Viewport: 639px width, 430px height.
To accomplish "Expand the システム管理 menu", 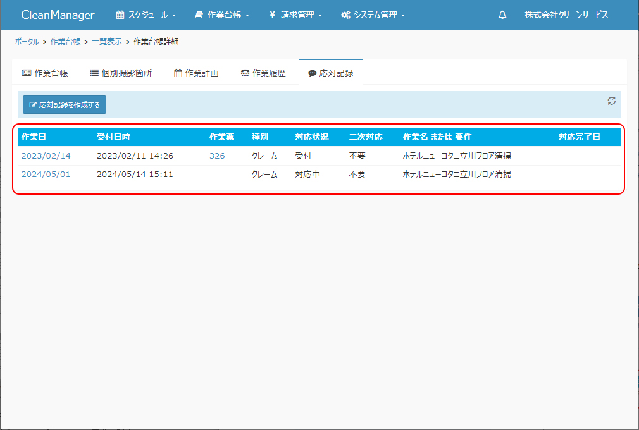I will pos(373,15).
